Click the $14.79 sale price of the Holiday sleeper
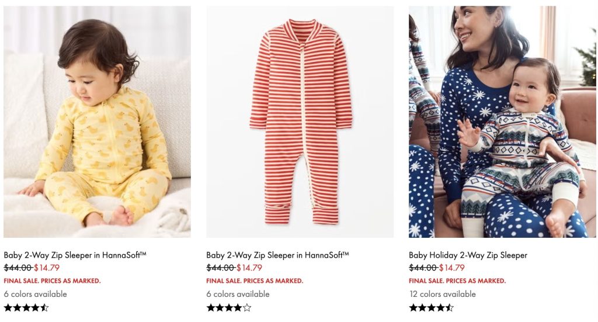This screenshot has width=598, height=322. click(x=452, y=268)
